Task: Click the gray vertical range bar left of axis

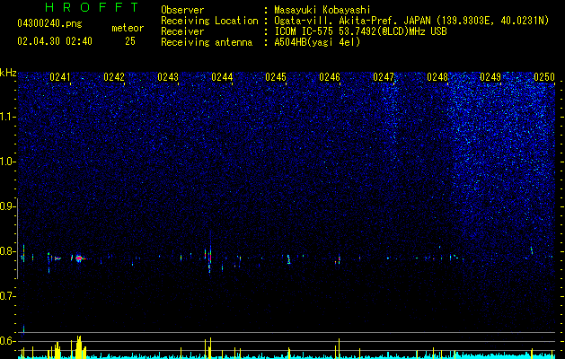Action: (17, 239)
